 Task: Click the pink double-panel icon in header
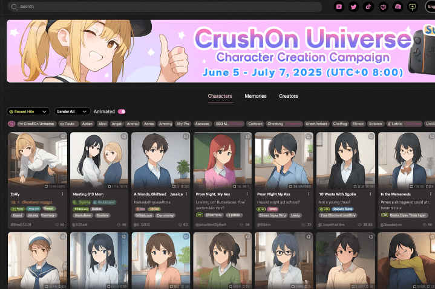click(x=398, y=7)
